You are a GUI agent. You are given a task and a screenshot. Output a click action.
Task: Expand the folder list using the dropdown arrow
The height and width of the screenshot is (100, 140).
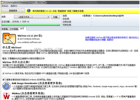48,17
